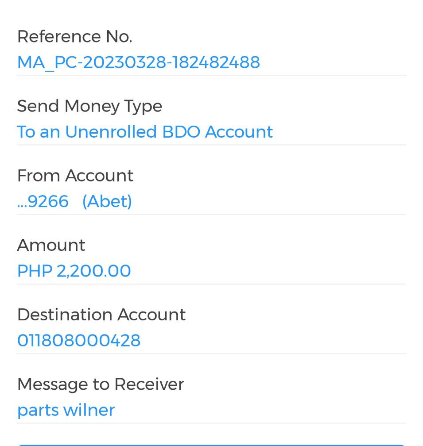Select destination account number 011808000428
Screen dimensions: 423x446
(79, 340)
